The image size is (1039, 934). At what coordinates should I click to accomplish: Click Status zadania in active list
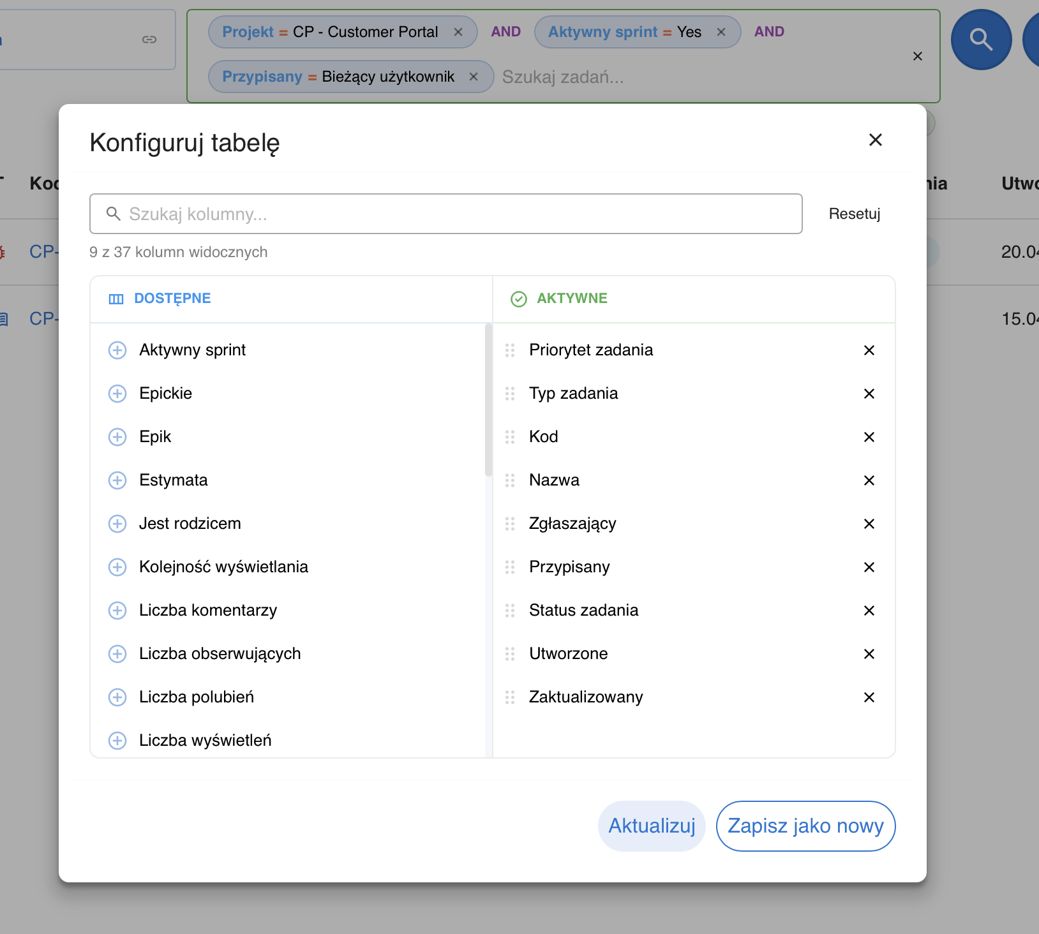tap(584, 611)
